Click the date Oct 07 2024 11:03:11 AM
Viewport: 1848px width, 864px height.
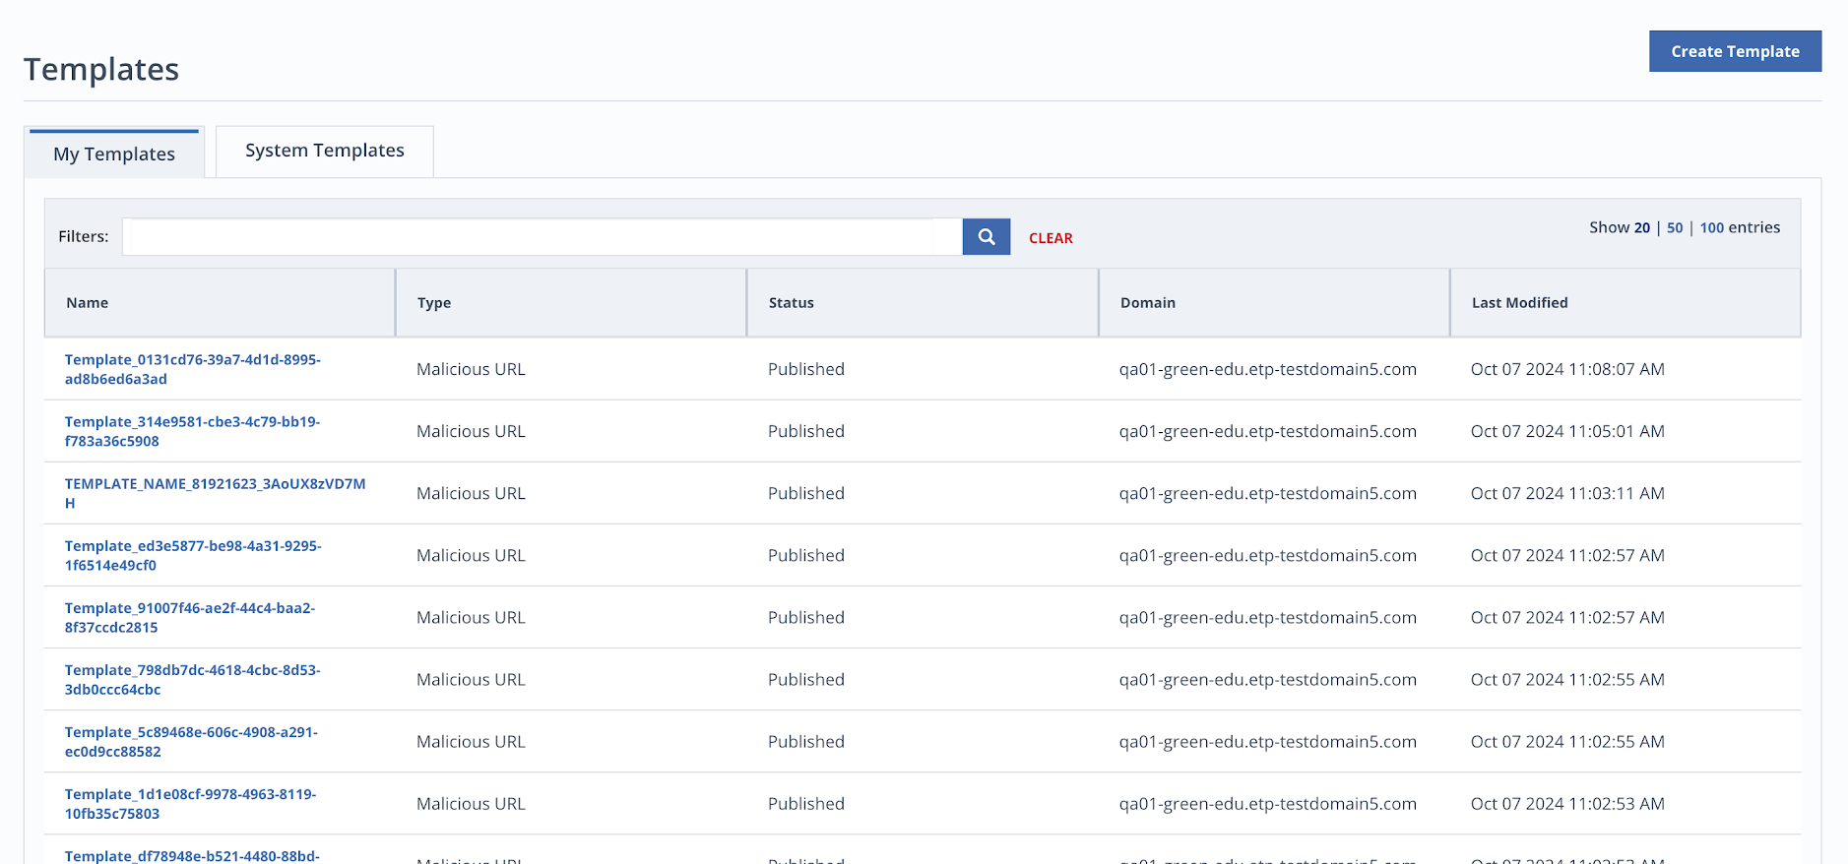(1567, 493)
